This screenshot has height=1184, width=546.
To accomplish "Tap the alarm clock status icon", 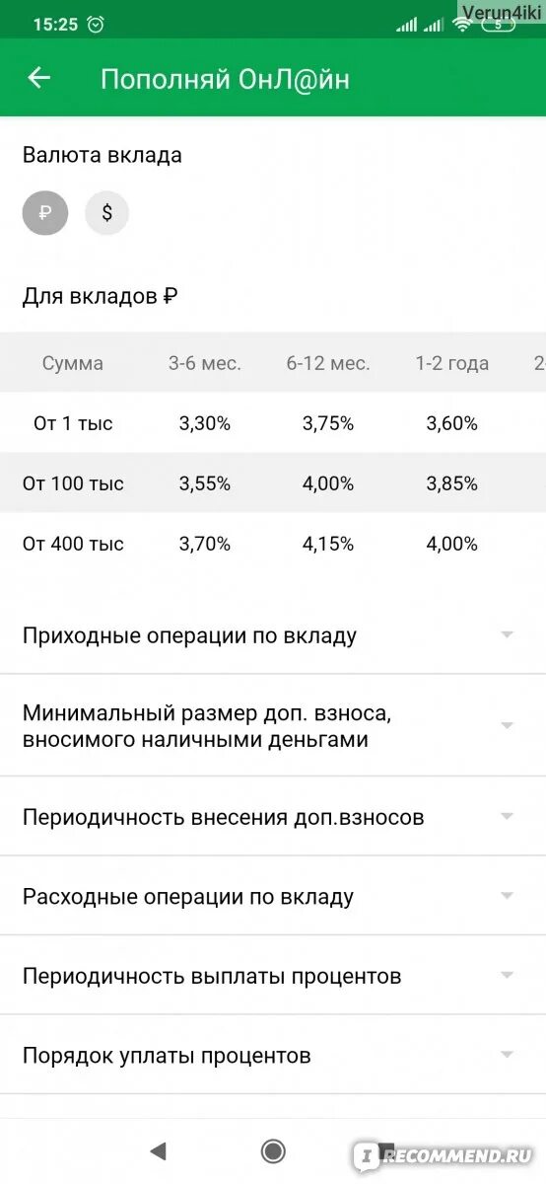I will click(96, 25).
